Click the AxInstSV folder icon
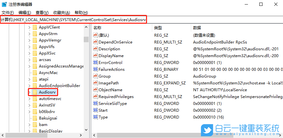Viewport: 283px width, 138px height. [35, 105]
